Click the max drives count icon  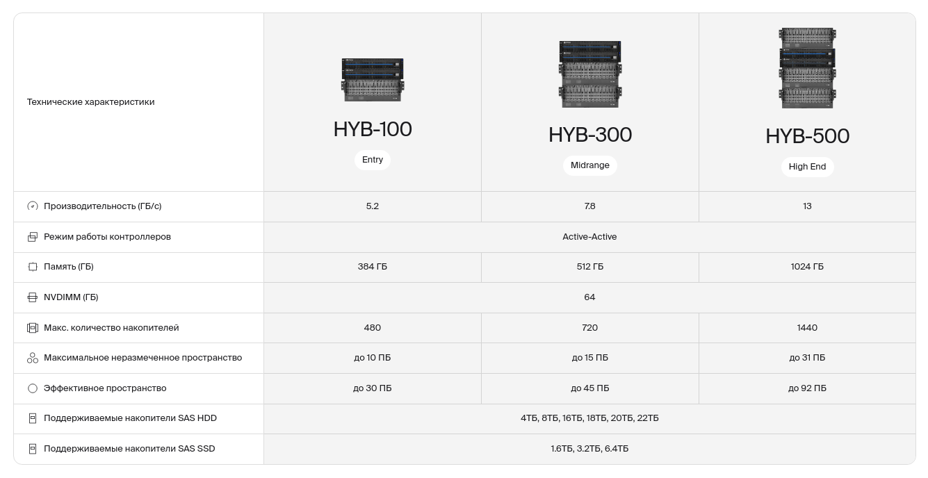(x=33, y=328)
